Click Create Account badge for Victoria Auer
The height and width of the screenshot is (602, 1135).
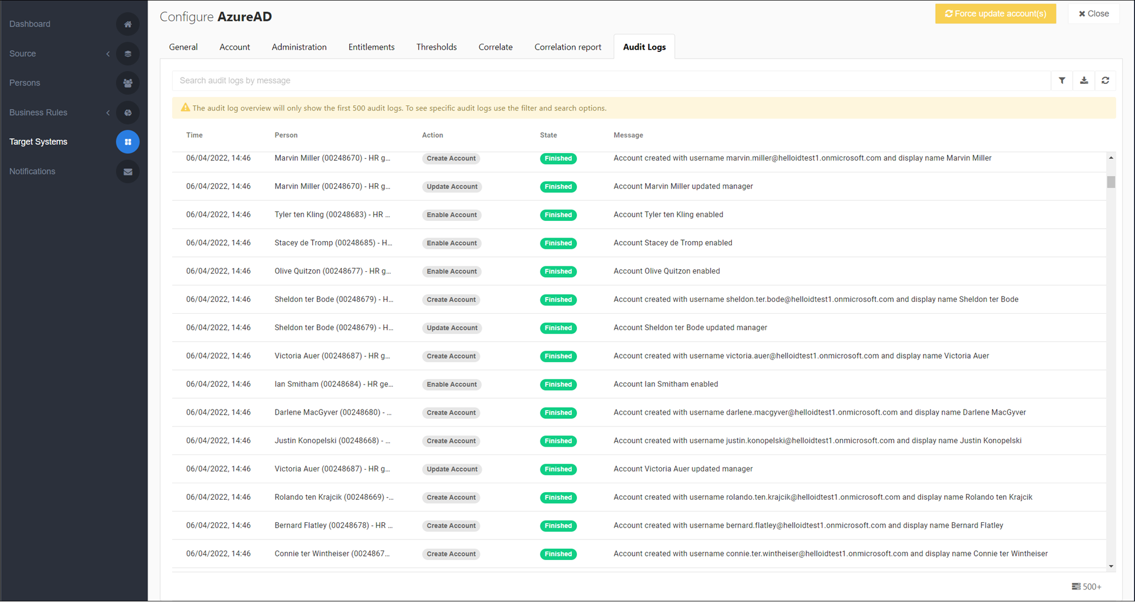(x=451, y=356)
